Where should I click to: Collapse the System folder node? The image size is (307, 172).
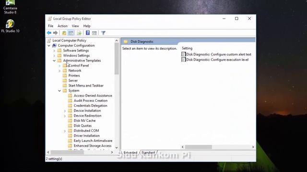59,91
